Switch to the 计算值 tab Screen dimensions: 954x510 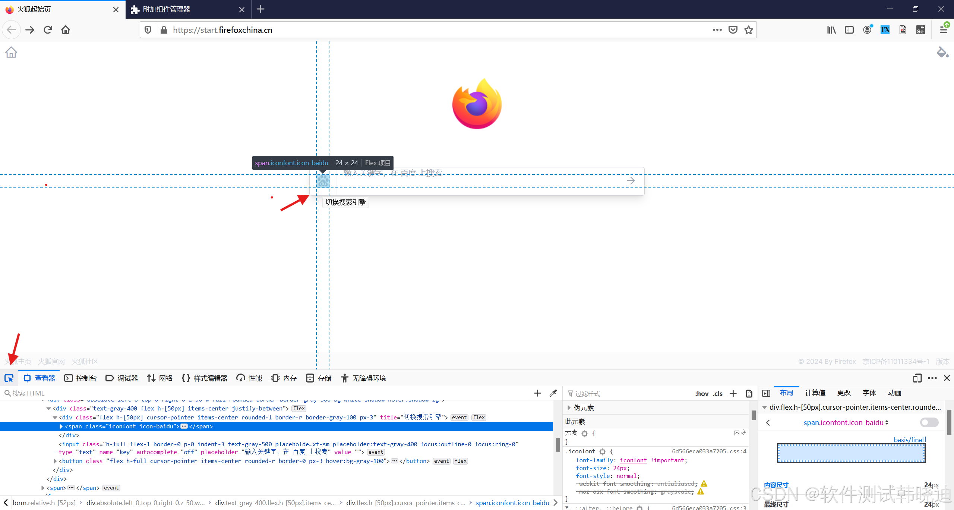[x=815, y=393]
